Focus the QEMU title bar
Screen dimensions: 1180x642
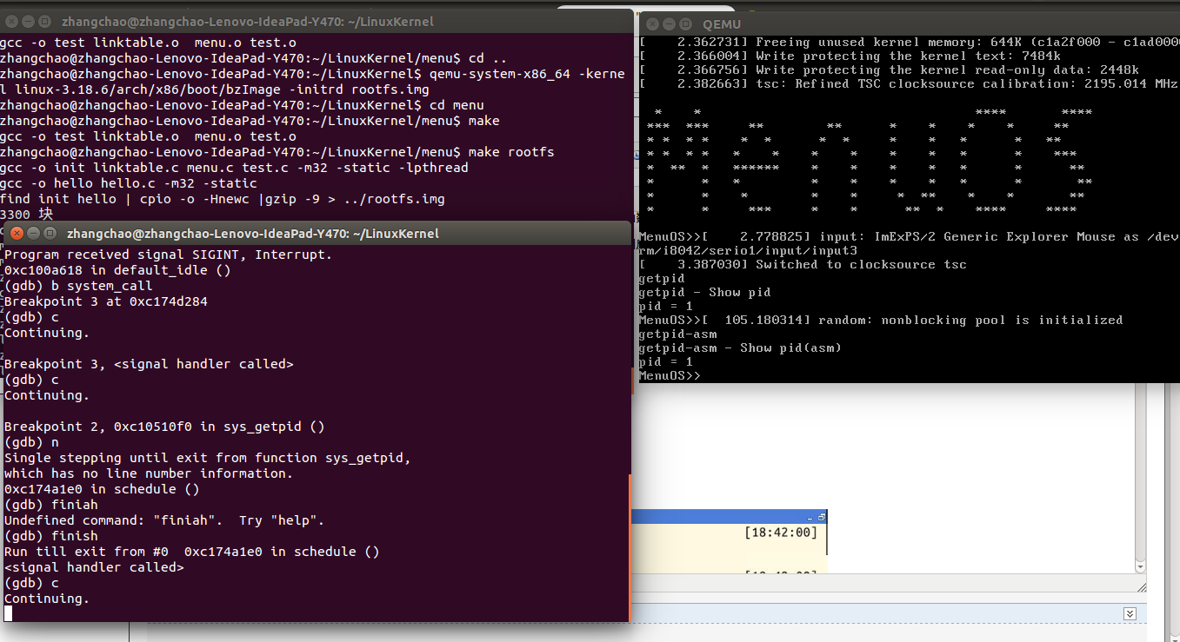click(909, 23)
